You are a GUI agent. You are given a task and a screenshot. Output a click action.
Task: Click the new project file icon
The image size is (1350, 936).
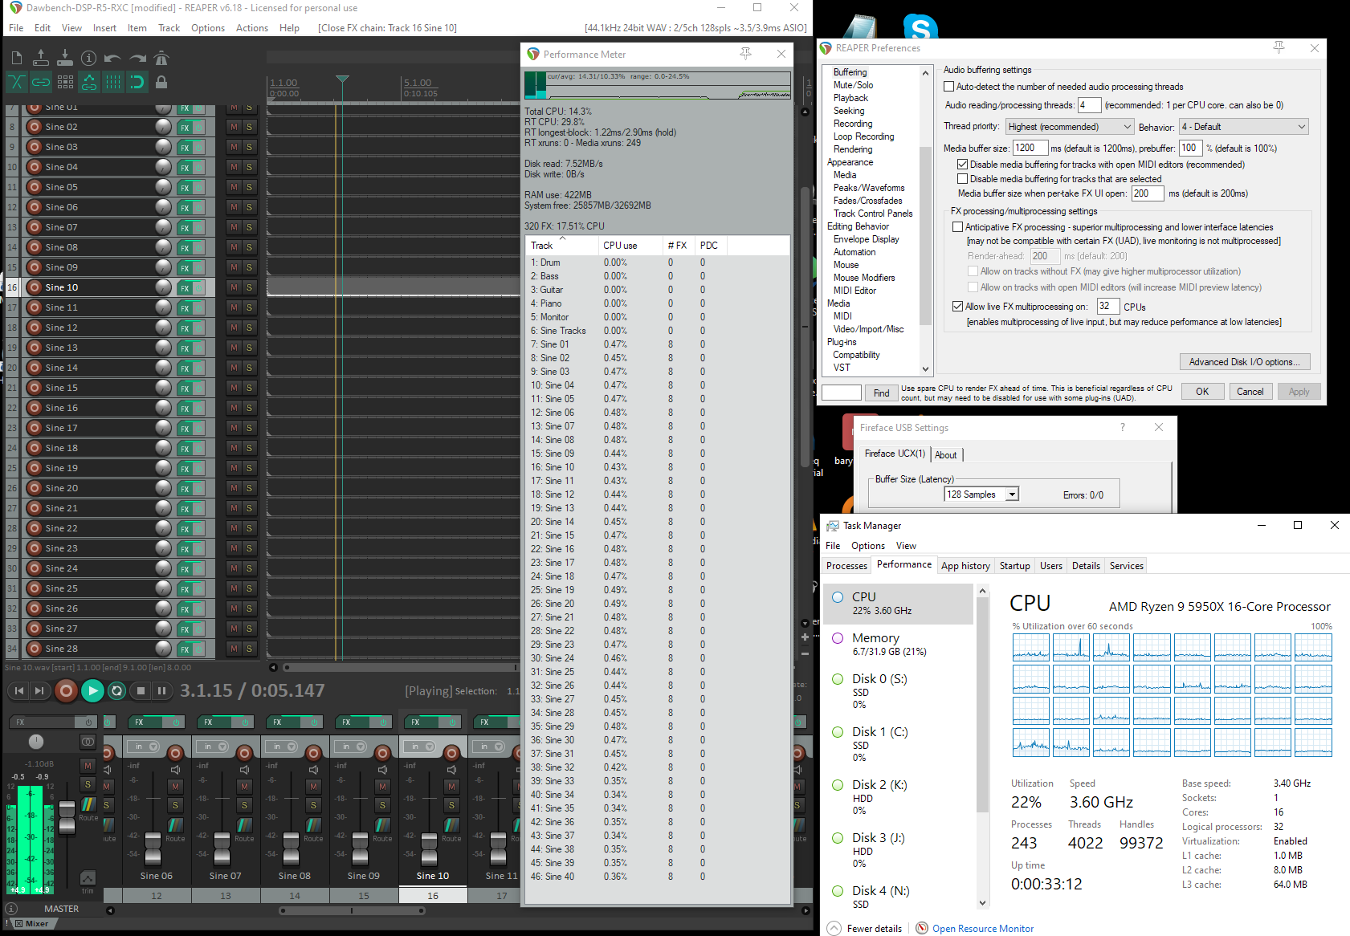(x=17, y=58)
